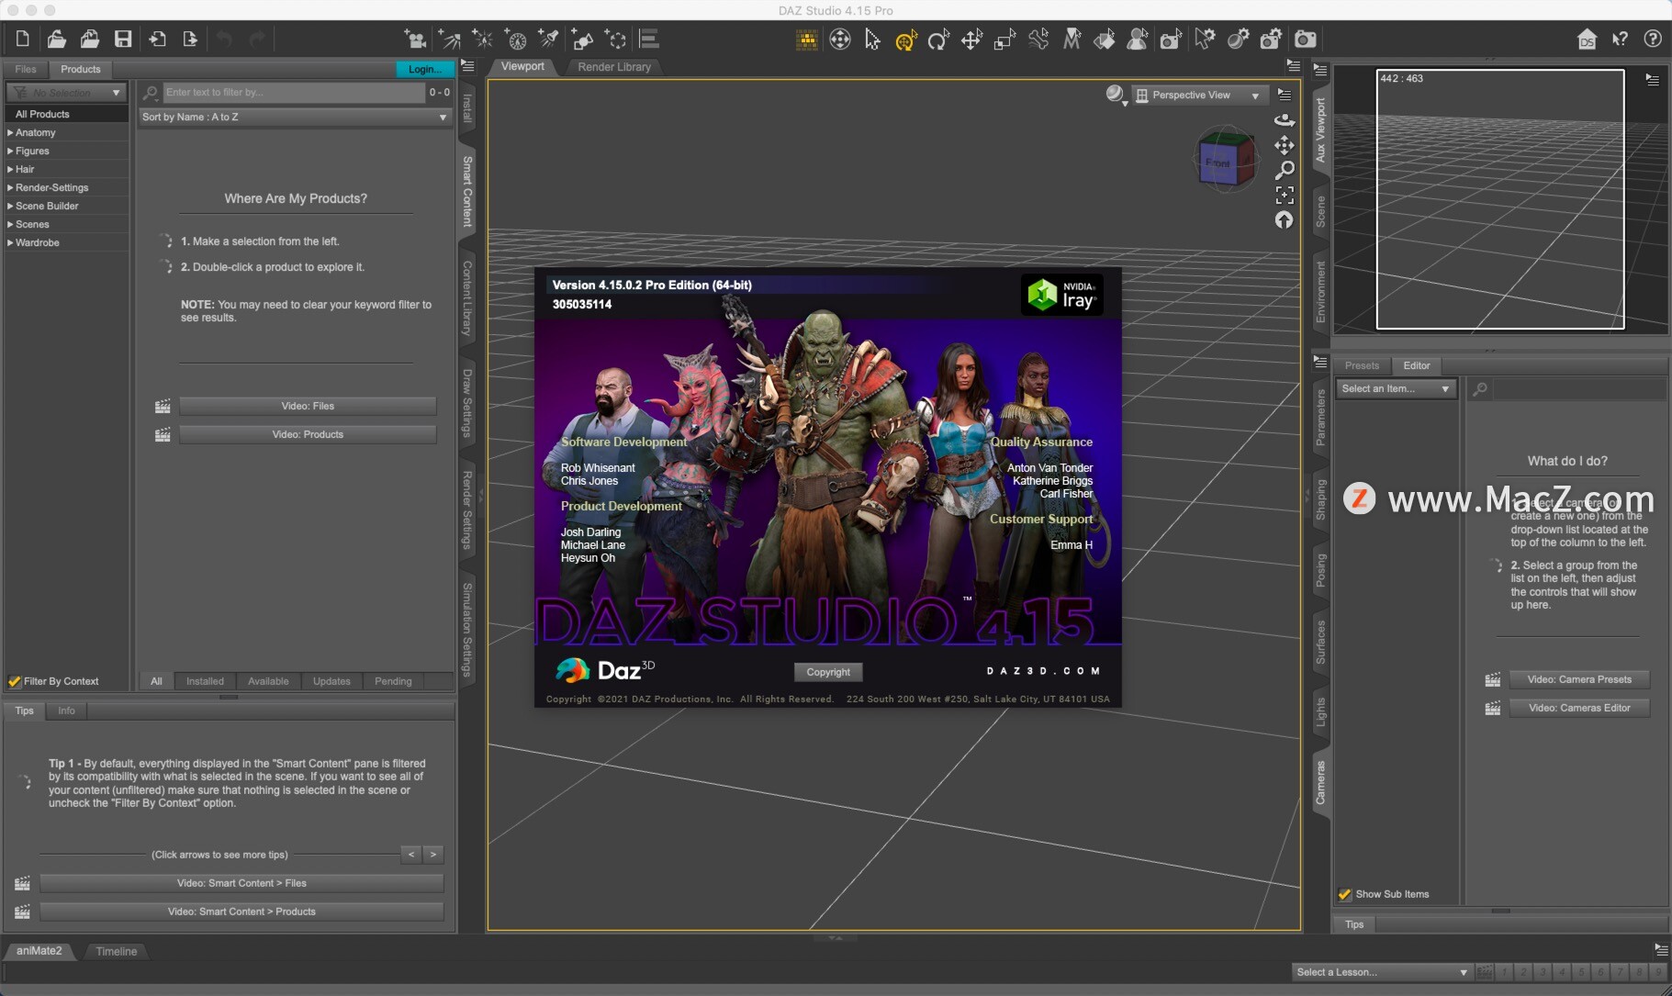1672x996 pixels.
Task: Click the What's This help cursor icon
Action: tap(1620, 39)
